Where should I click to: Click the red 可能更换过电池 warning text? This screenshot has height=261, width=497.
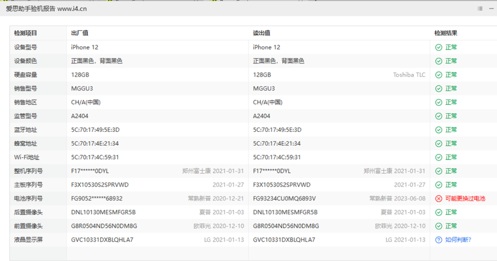(465, 199)
